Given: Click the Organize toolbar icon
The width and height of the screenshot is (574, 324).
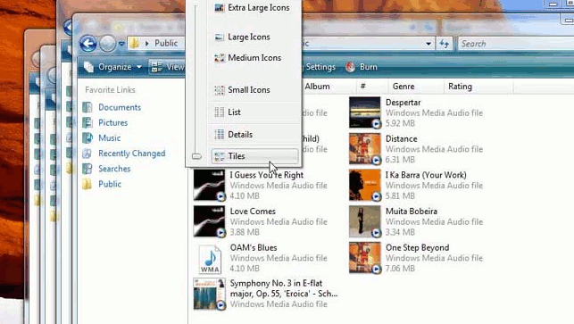Looking at the screenshot, I should pos(88,67).
